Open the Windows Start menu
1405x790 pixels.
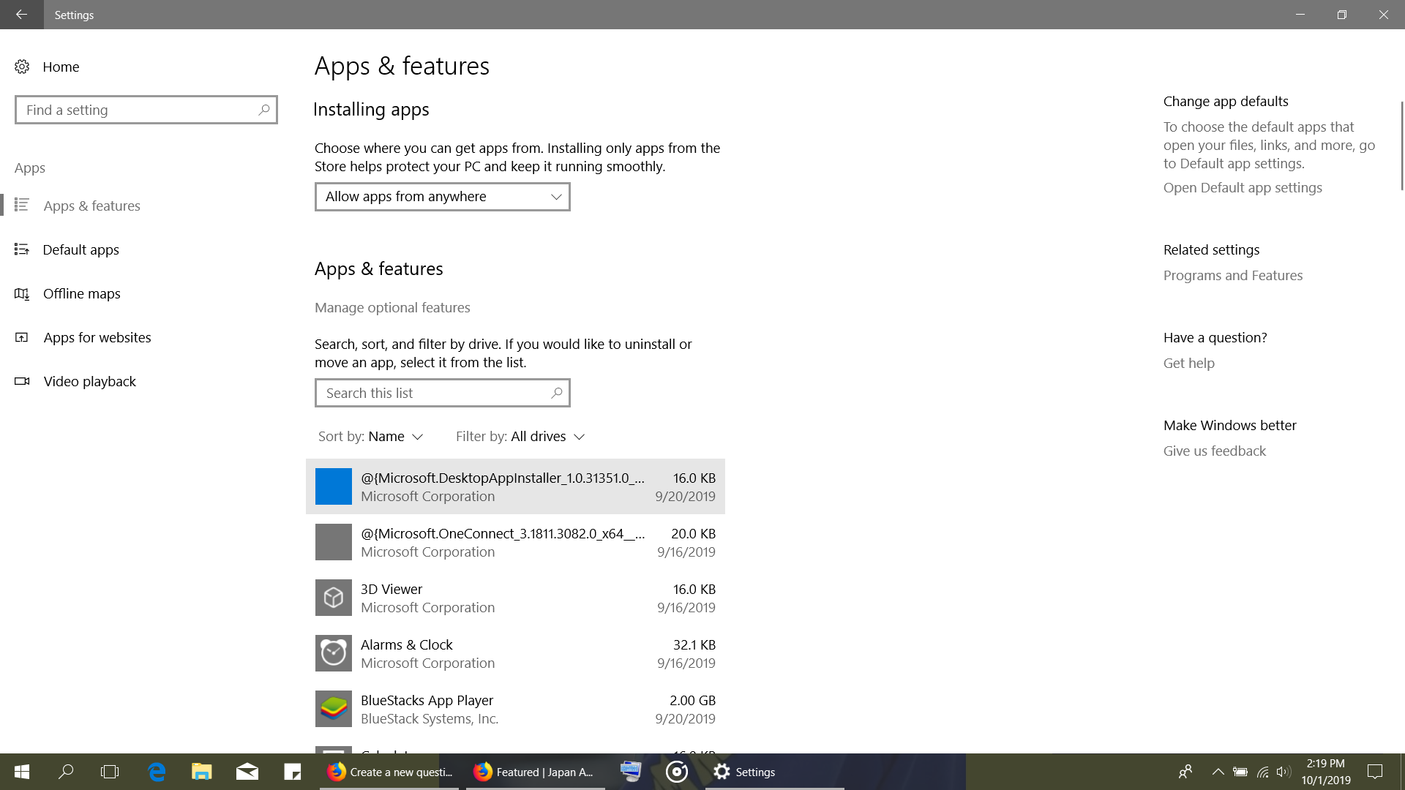[21, 772]
